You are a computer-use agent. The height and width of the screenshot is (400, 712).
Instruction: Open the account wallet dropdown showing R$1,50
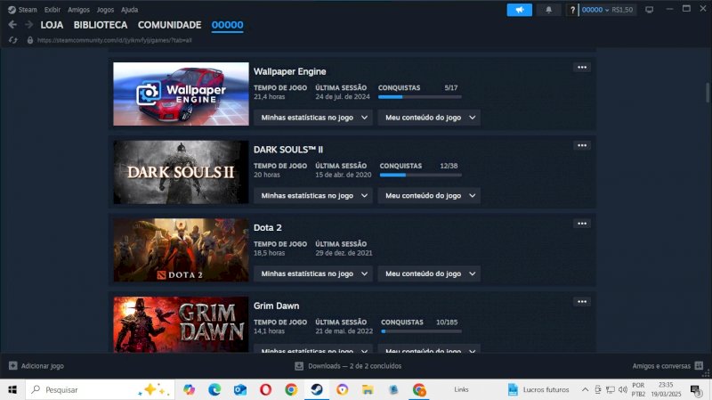tap(607, 10)
